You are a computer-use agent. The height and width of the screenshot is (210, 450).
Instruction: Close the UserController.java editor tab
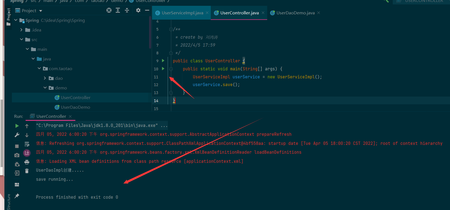pos(263,13)
